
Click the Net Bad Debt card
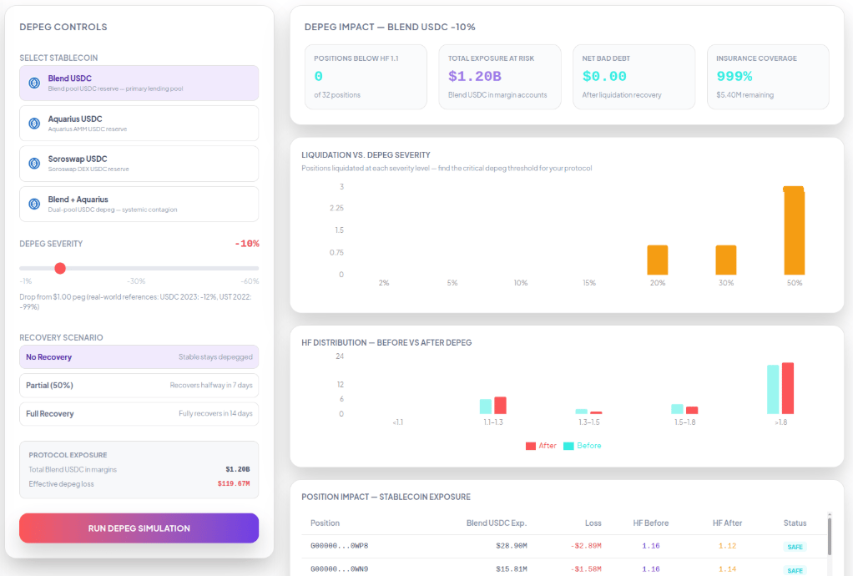click(633, 77)
